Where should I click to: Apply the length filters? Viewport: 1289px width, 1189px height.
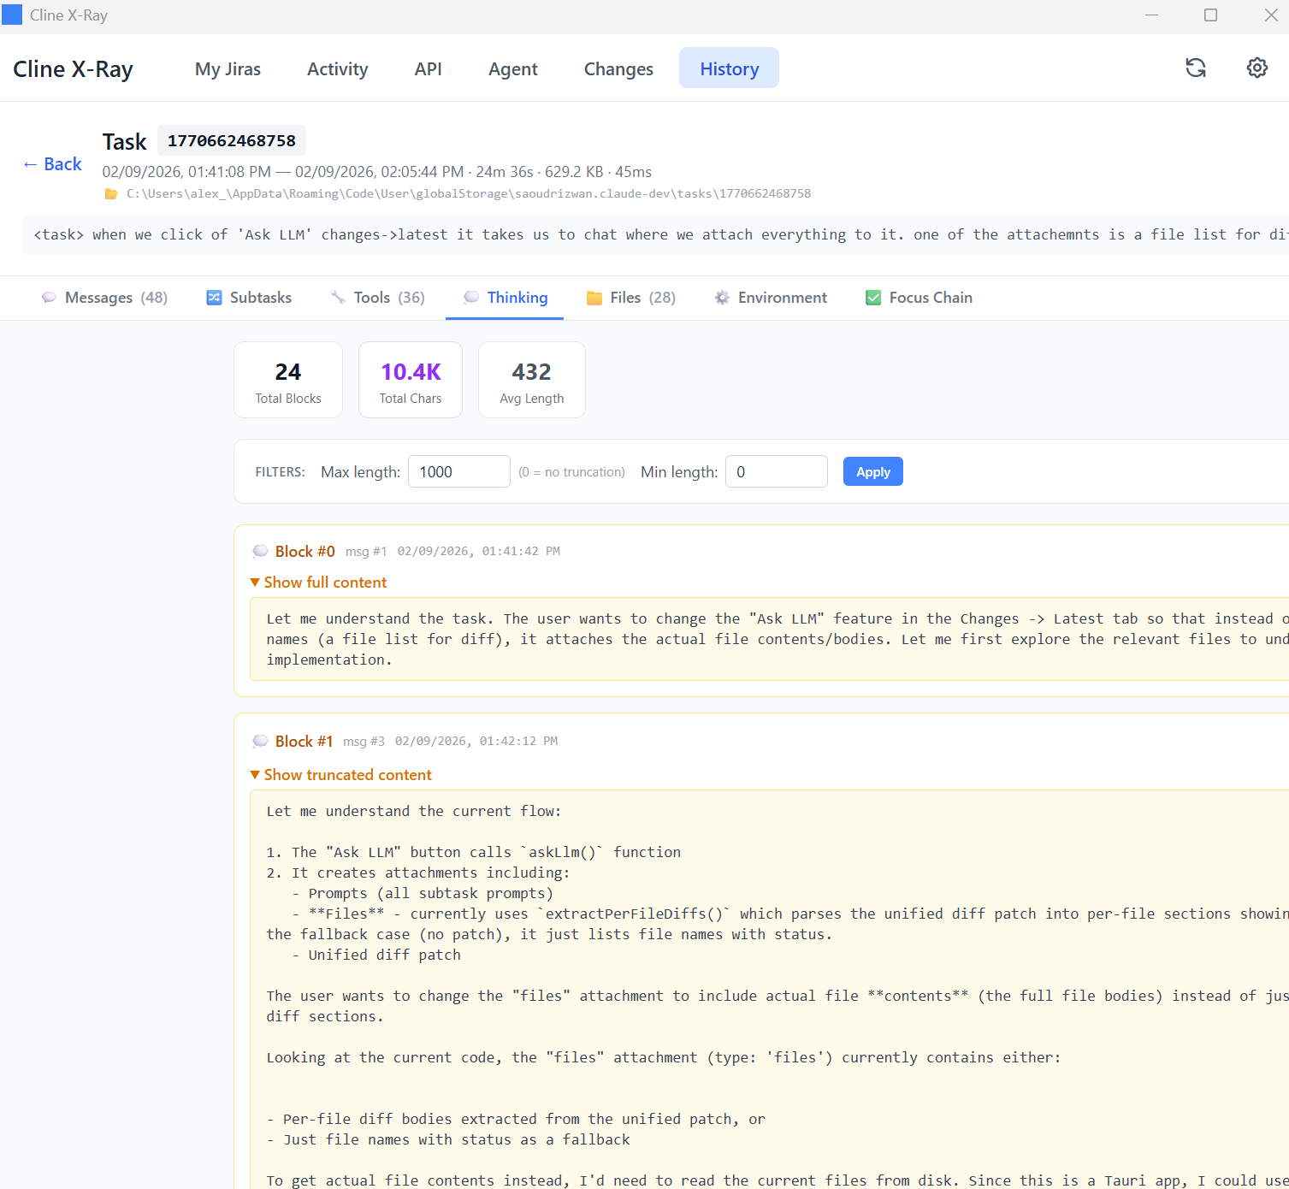[872, 471]
